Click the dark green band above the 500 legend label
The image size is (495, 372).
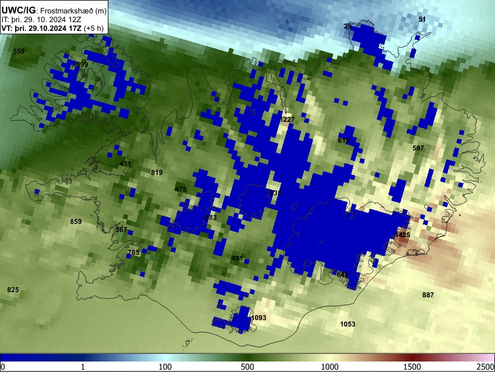point(247,358)
